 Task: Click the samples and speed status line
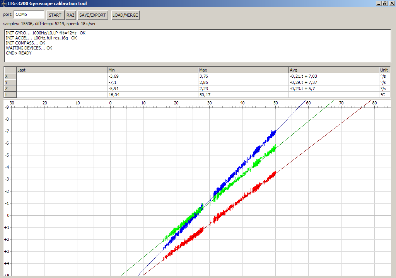pos(50,24)
